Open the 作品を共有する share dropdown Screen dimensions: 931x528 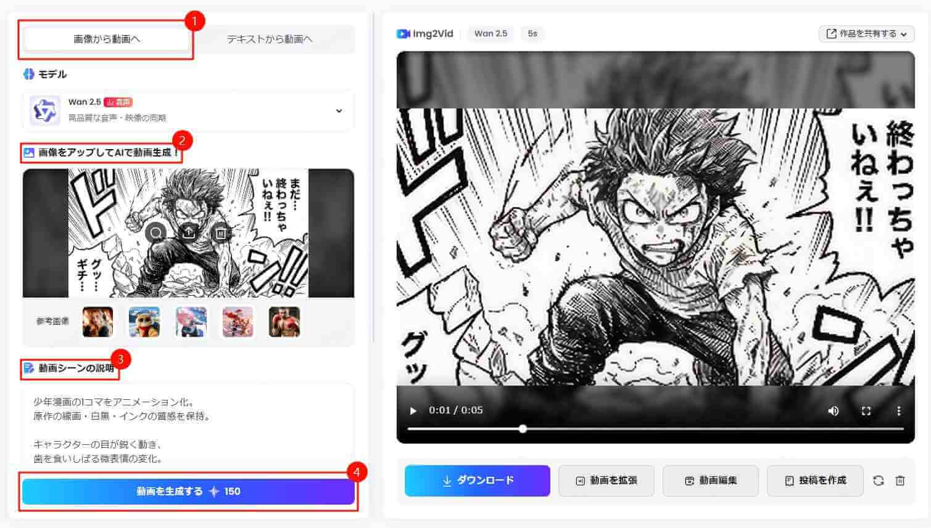[x=866, y=34]
